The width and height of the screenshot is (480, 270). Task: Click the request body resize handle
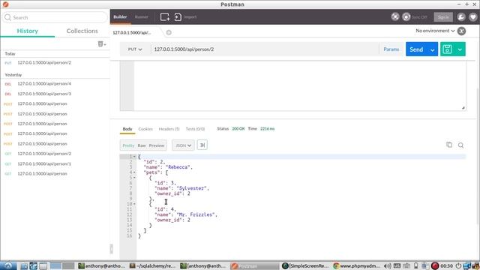point(463,108)
